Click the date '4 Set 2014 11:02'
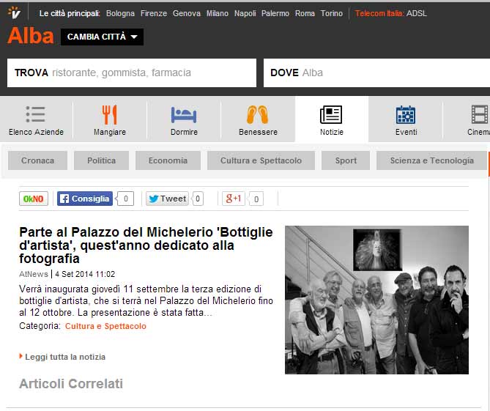The width and height of the screenshot is (490, 411). click(85, 274)
